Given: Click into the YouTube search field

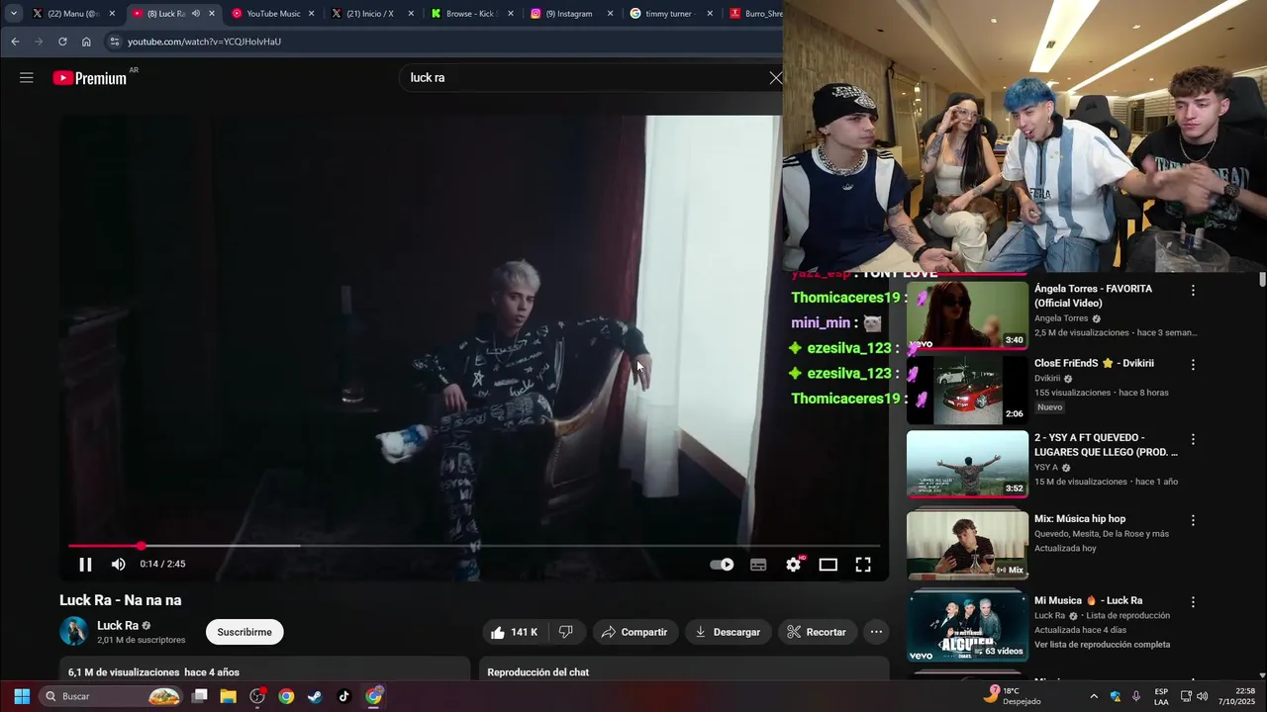Looking at the screenshot, I should [584, 77].
